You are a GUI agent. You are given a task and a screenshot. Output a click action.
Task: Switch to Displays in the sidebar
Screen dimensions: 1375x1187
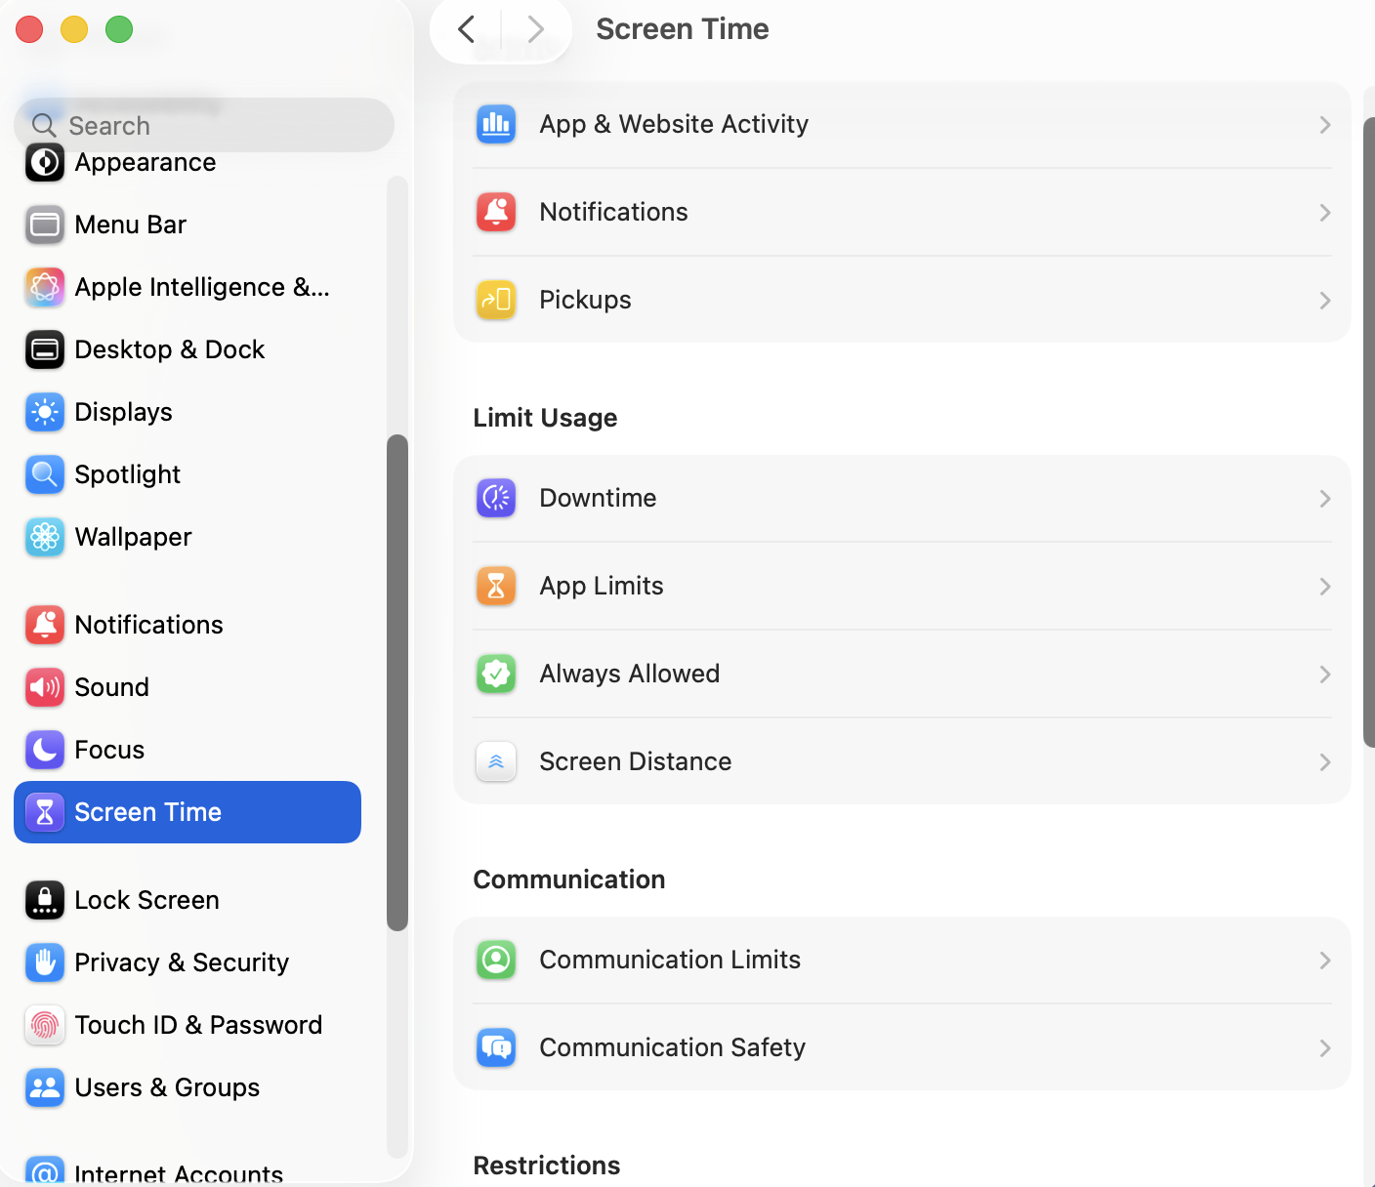tap(123, 412)
